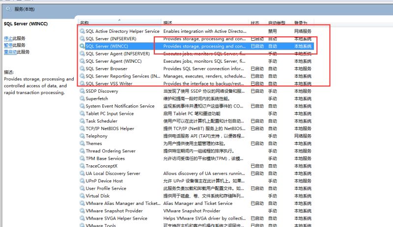Click gear icon beside Superfetch
This screenshot has width=393, height=227.
(x=82, y=99)
